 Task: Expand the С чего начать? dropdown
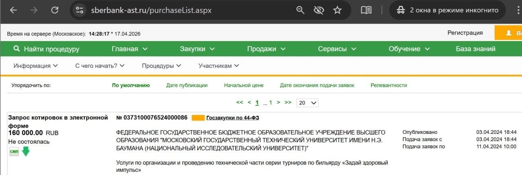[100, 66]
